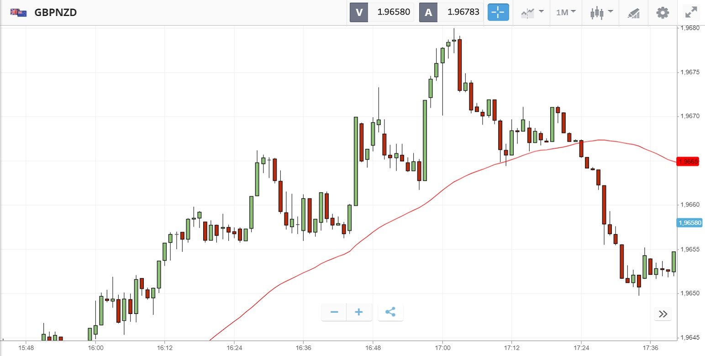
Task: Share the chart
Action: click(x=390, y=312)
